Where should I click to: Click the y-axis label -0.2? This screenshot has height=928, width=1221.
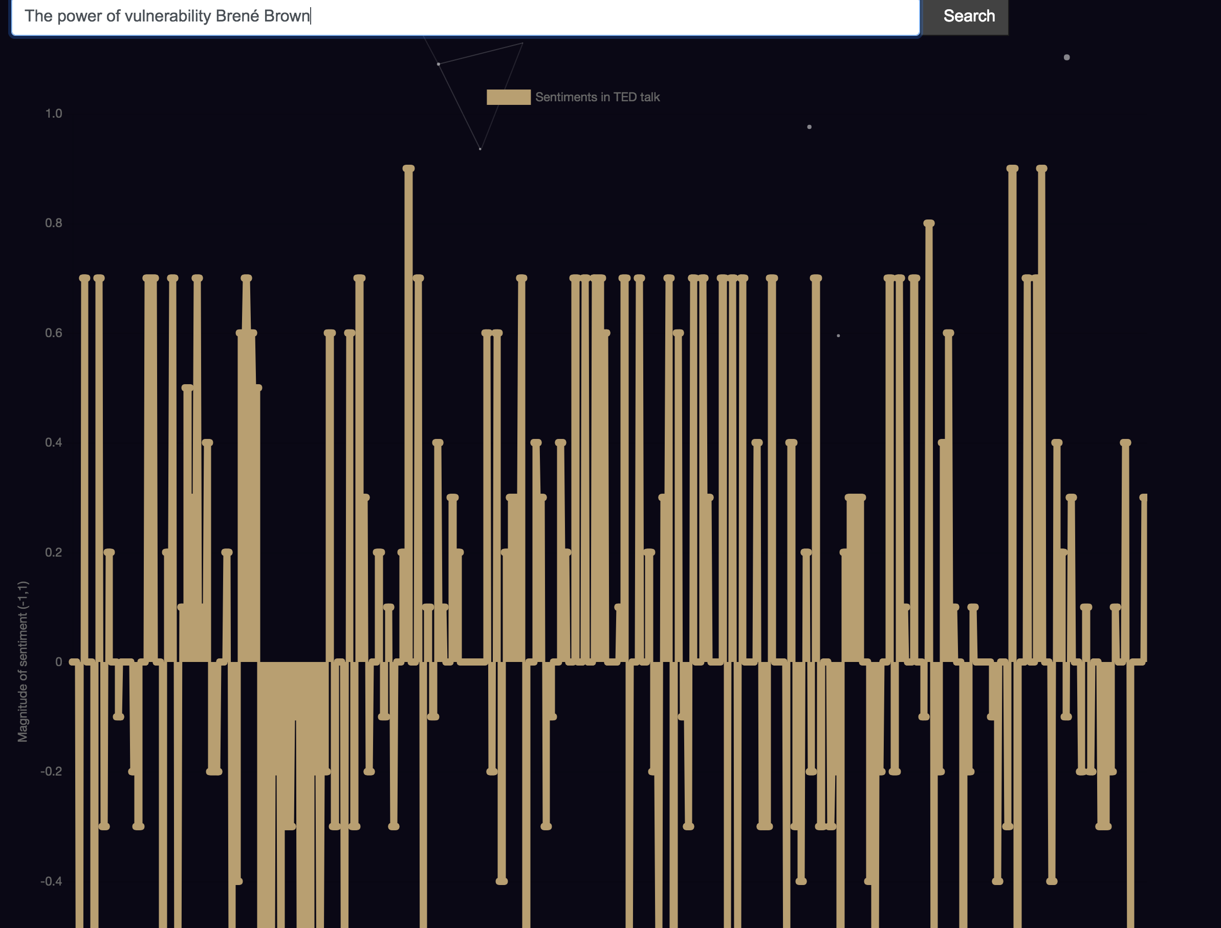tap(51, 771)
